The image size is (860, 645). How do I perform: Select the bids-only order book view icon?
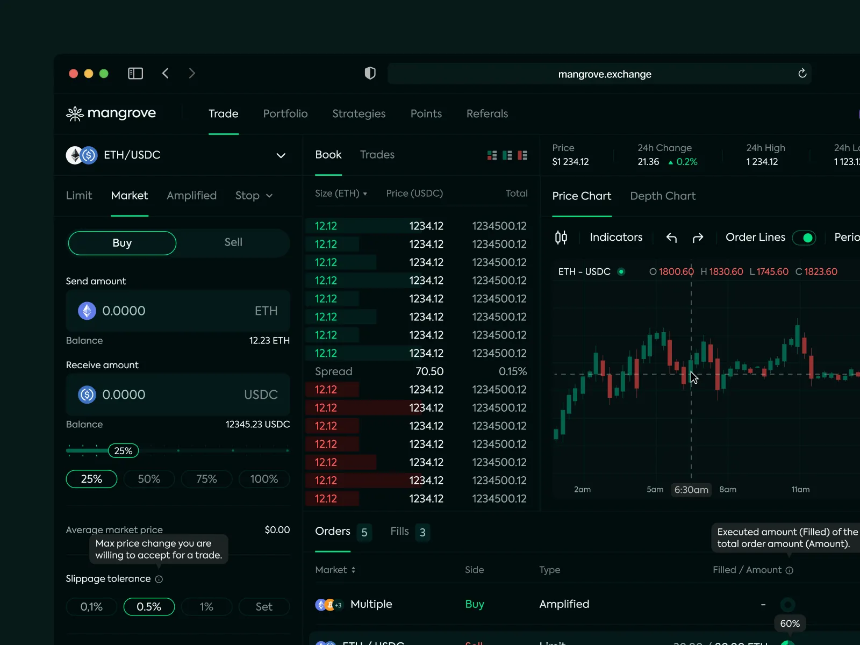(x=507, y=155)
